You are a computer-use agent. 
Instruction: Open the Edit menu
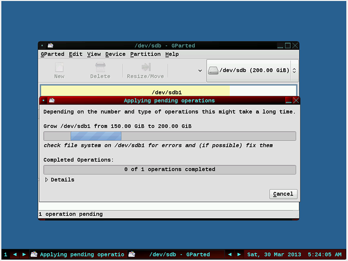click(76, 54)
